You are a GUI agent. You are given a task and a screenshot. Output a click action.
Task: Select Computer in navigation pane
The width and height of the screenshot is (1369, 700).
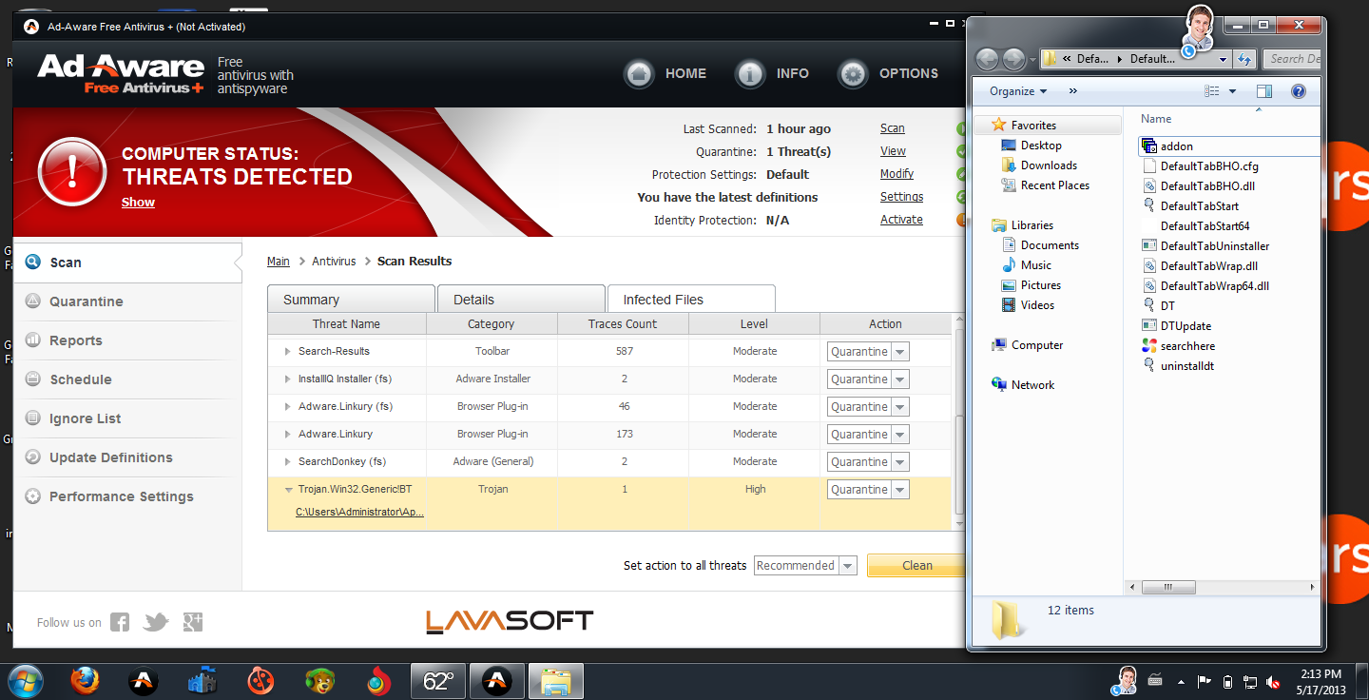[1036, 345]
